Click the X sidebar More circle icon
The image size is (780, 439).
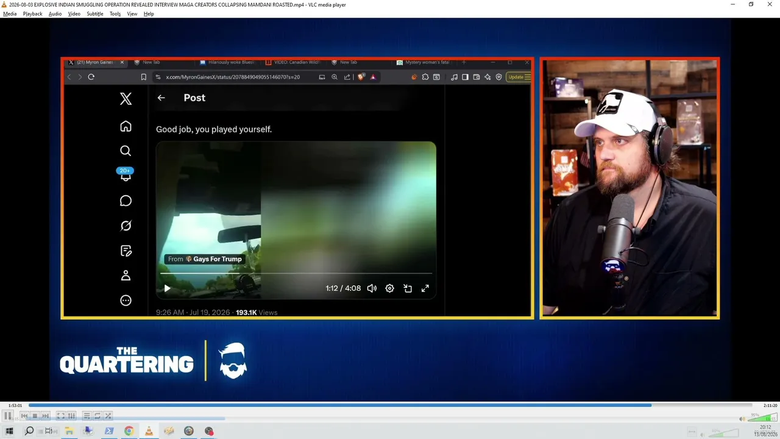tap(126, 300)
